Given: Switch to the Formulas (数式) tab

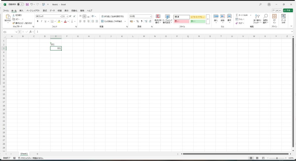Looking at the screenshot, I should pos(45,11).
